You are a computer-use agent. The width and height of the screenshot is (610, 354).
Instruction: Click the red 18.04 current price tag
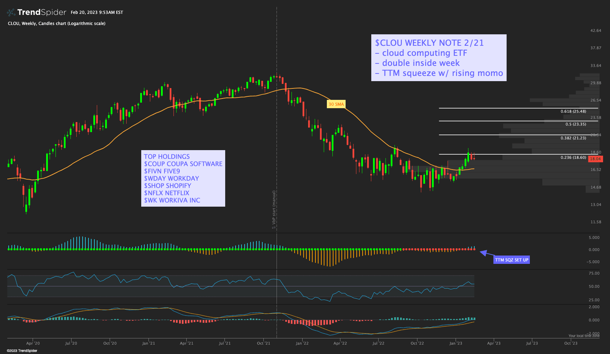[x=595, y=159]
